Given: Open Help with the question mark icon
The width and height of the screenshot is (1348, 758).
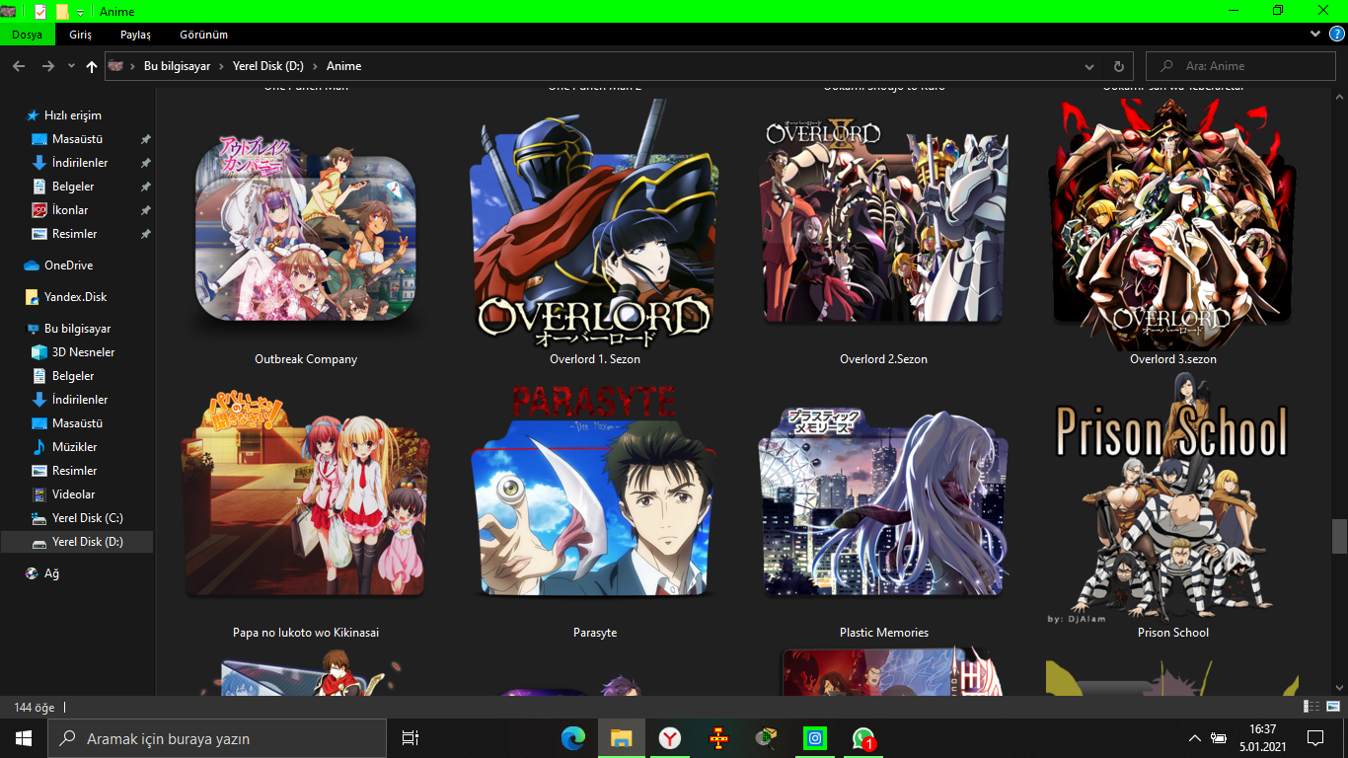Looking at the screenshot, I should [1337, 34].
